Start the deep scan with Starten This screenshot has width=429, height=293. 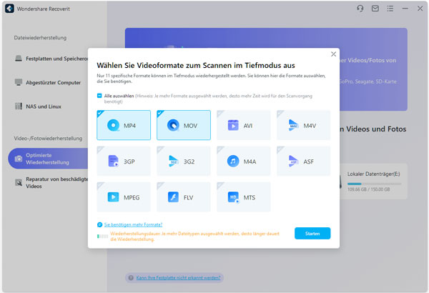(x=312, y=234)
